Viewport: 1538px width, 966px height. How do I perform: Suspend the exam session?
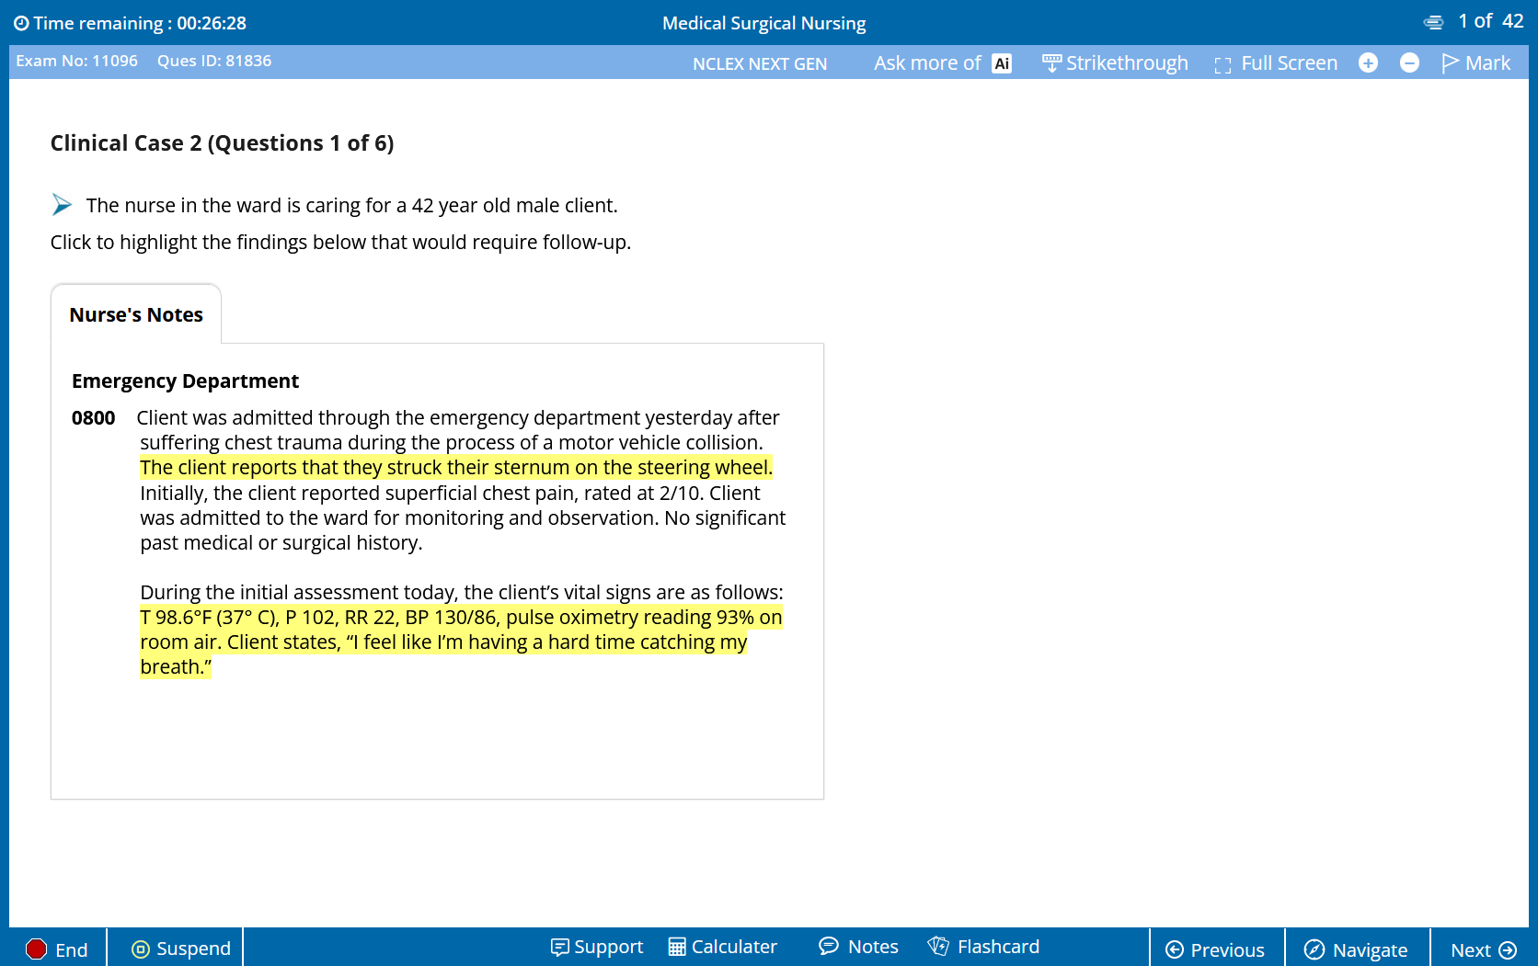(x=181, y=949)
